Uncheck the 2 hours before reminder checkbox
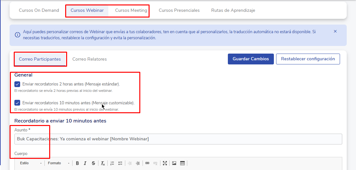The image size is (356, 170). (x=17, y=84)
